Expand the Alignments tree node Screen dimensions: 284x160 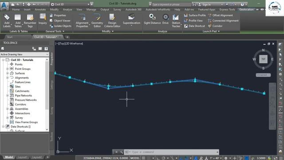coord(8,78)
